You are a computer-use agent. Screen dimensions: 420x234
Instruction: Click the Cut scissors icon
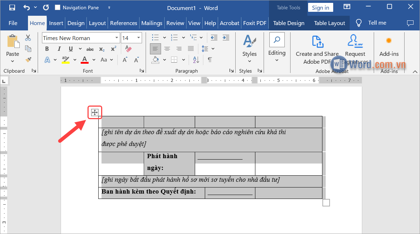pyautogui.click(x=28, y=38)
